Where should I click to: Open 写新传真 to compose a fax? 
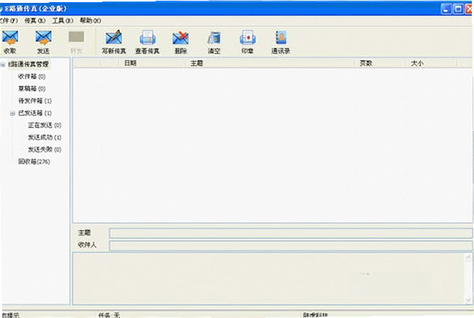pyautogui.click(x=114, y=41)
